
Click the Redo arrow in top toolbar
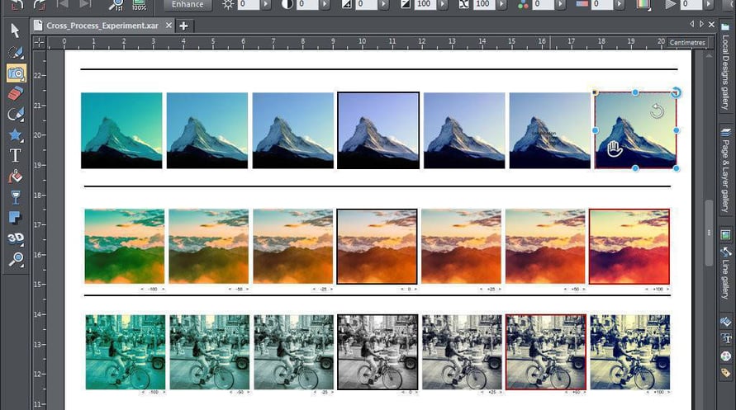coord(40,5)
